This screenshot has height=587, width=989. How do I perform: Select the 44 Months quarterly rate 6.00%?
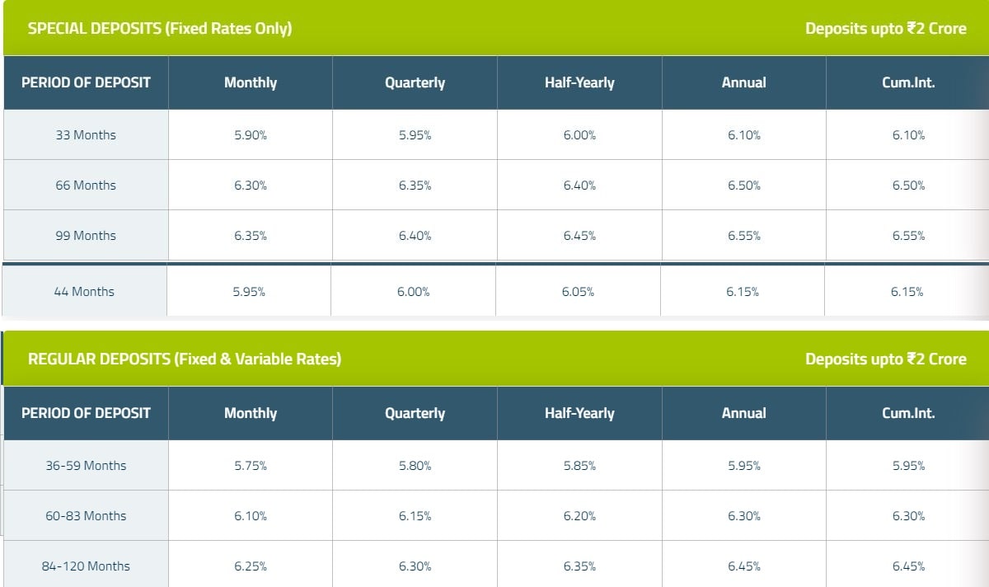413,292
